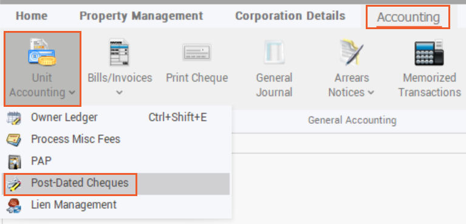Expand the Arrears Notices dropdown chevron
The height and width of the screenshot is (224, 466).
coord(371,93)
